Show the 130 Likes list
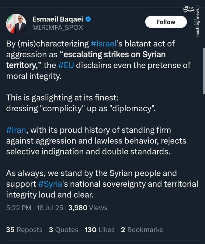 pos(100,230)
